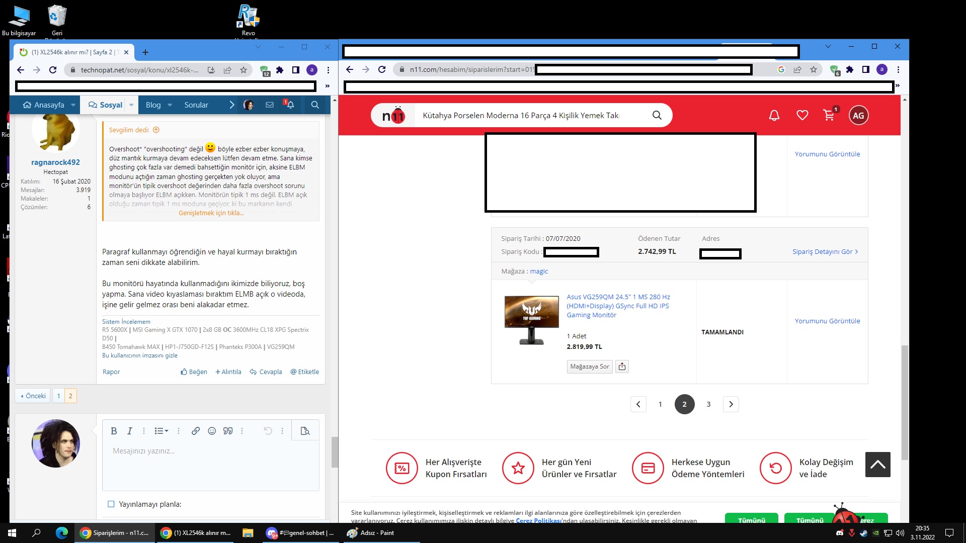Click the bold formatting icon in editor
This screenshot has height=543, width=966.
pos(114,431)
